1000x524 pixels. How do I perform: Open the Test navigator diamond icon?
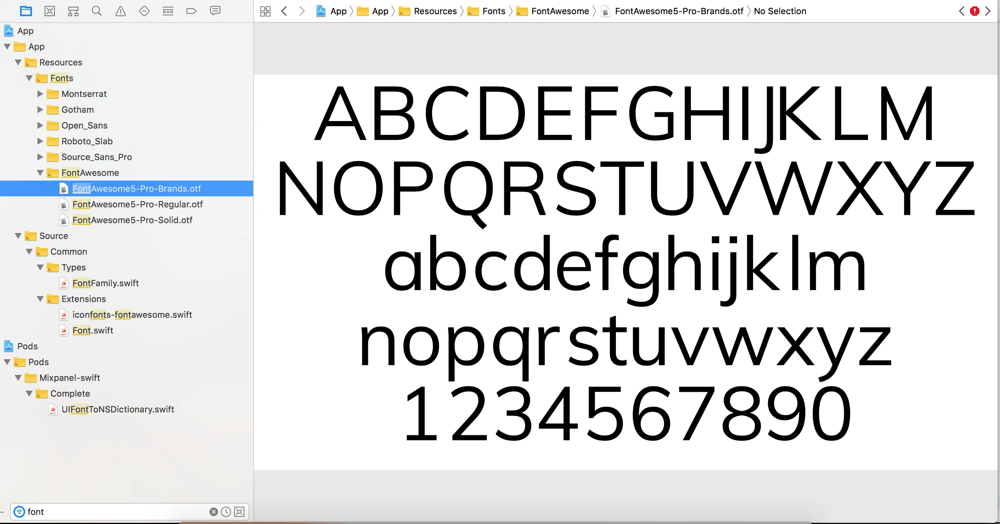[144, 11]
